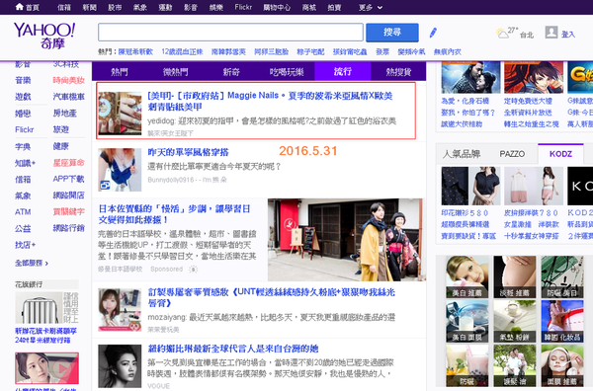Switch to the 微熱門 tab
This screenshot has width=593, height=391.
176,71
